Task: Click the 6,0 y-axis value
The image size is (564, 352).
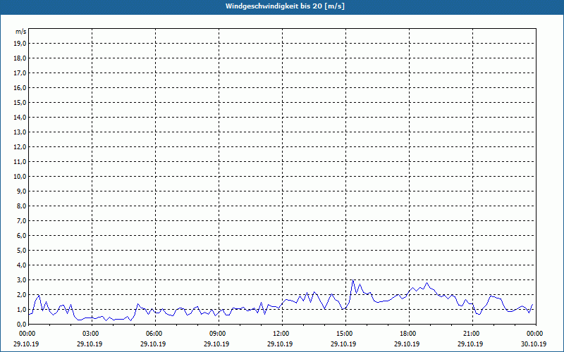Action: [x=21, y=236]
